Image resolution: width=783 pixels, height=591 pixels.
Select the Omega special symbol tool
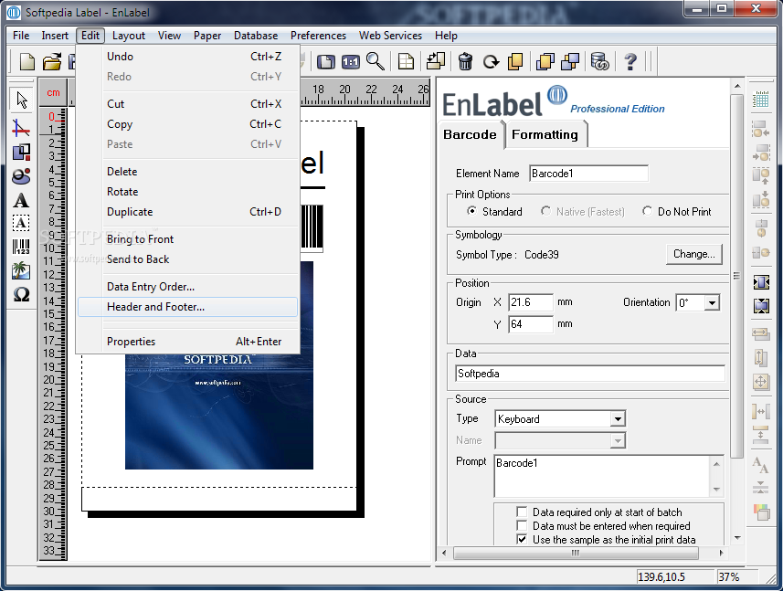pyautogui.click(x=21, y=294)
